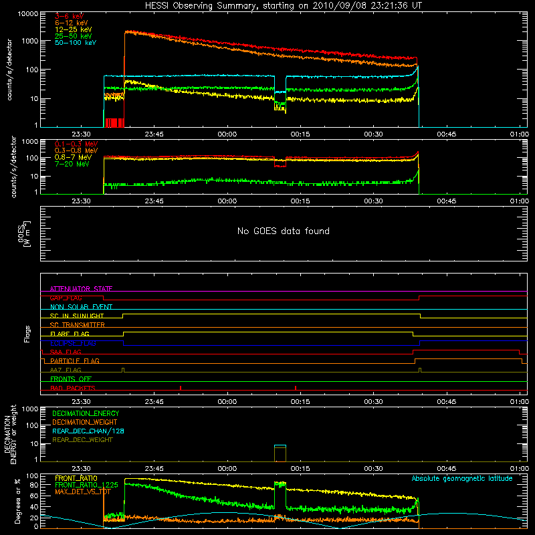535x535 pixels.
Task: Select the AAZ_FLAG label
Action: click(x=66, y=370)
